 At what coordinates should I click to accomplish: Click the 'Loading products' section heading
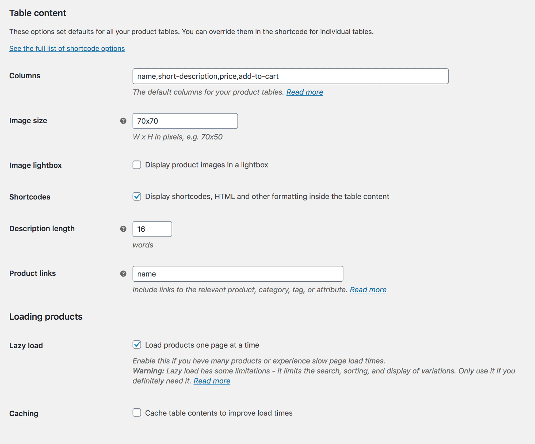tap(46, 316)
